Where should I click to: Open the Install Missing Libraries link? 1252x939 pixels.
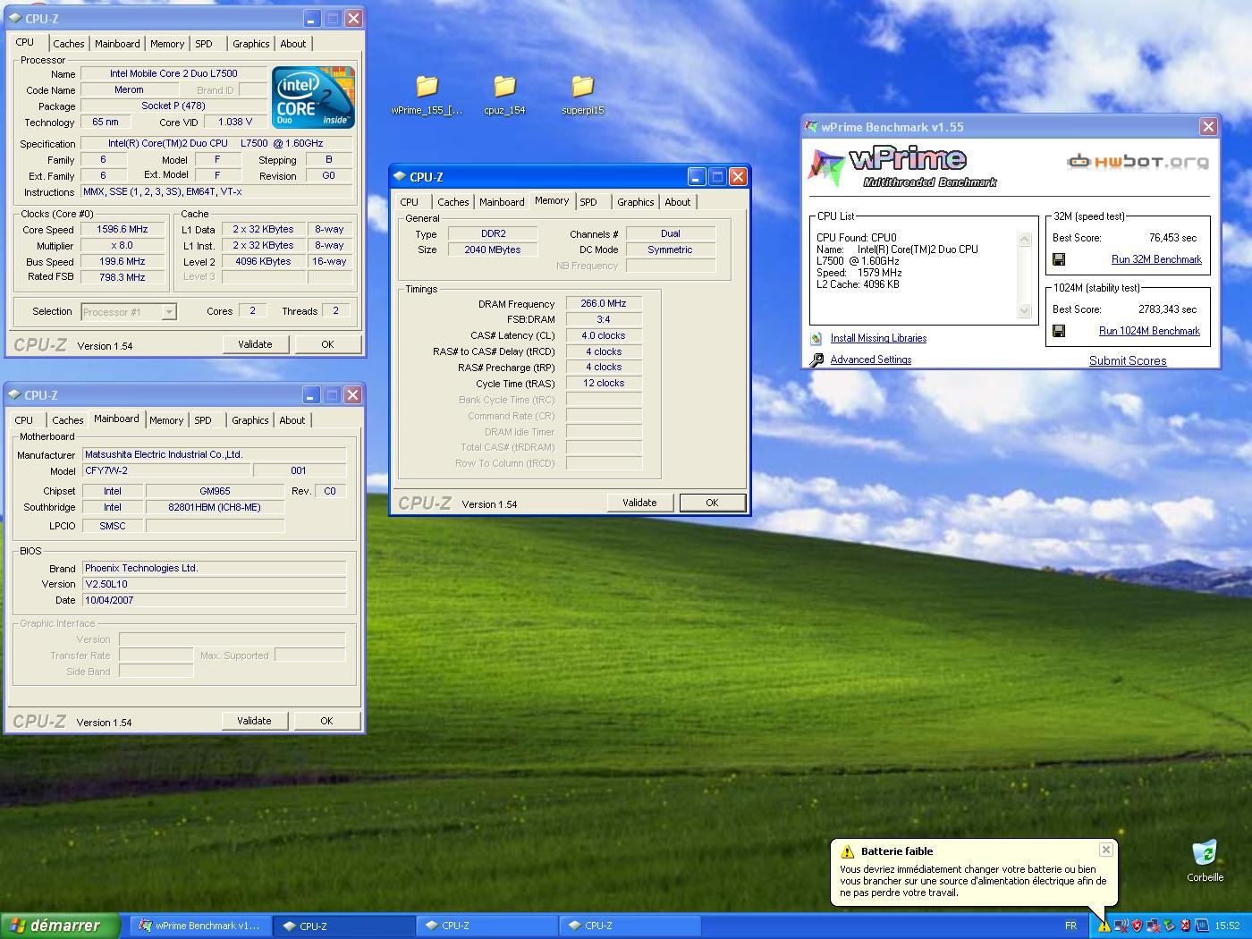pyautogui.click(x=878, y=338)
